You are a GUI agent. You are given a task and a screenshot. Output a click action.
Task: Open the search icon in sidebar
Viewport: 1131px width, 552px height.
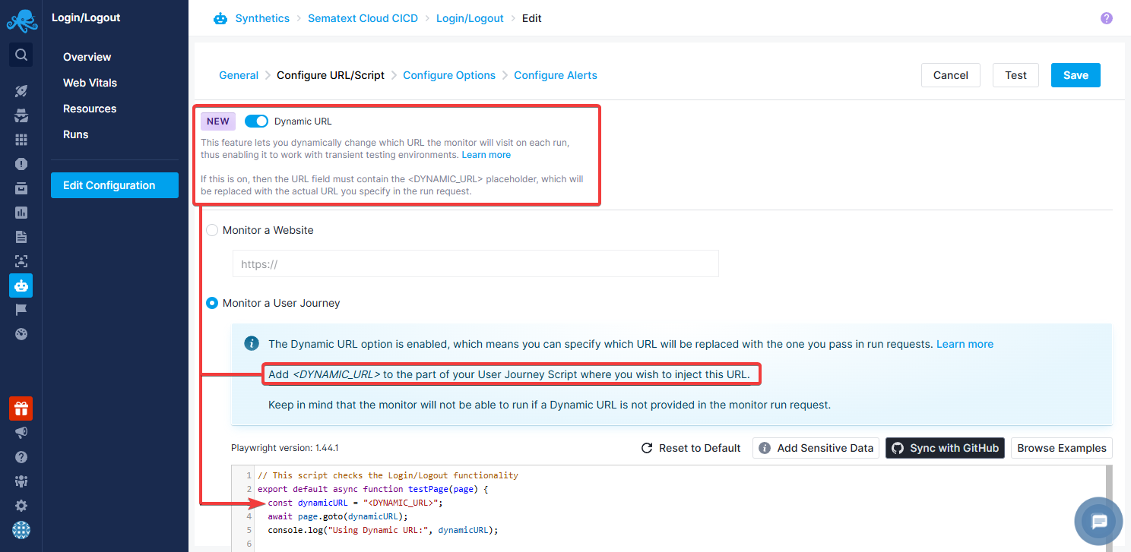point(21,55)
